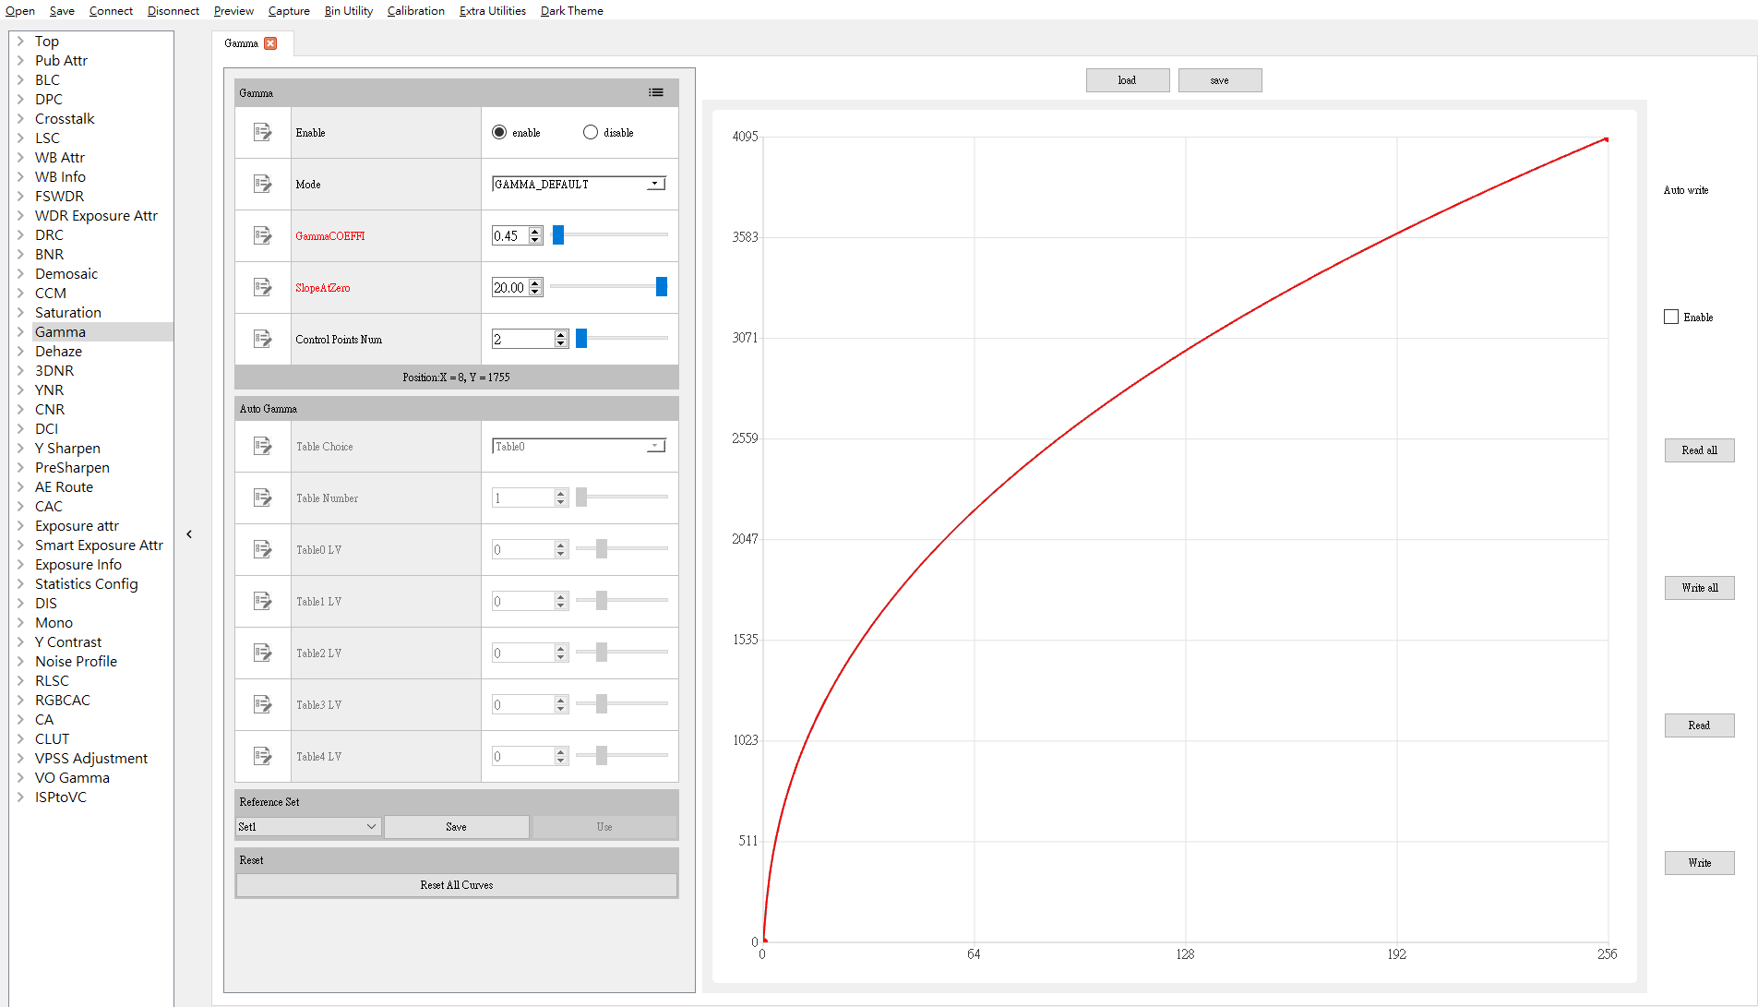The width and height of the screenshot is (1758, 1007).
Task: Open the Calibration menu
Action: pyautogui.click(x=416, y=11)
